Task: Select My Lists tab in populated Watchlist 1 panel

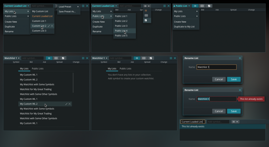Action: [24, 69]
